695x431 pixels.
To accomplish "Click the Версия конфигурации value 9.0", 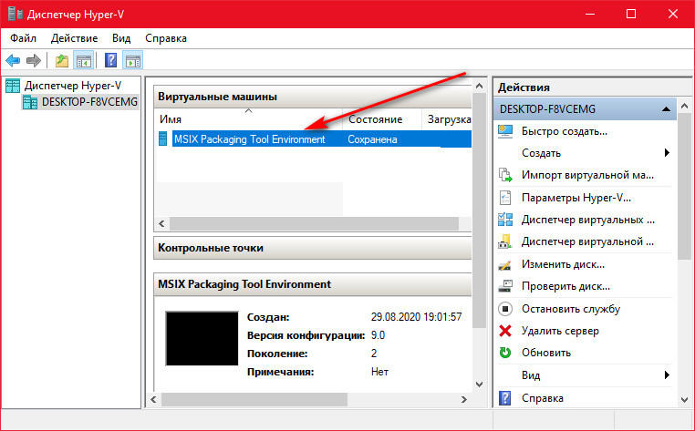I will 378,335.
